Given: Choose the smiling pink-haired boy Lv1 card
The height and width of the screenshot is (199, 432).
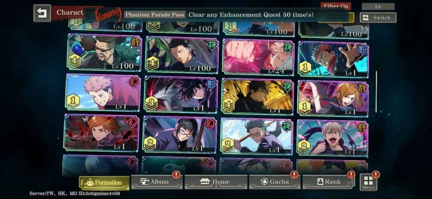Looking at the screenshot, I should 103,92.
